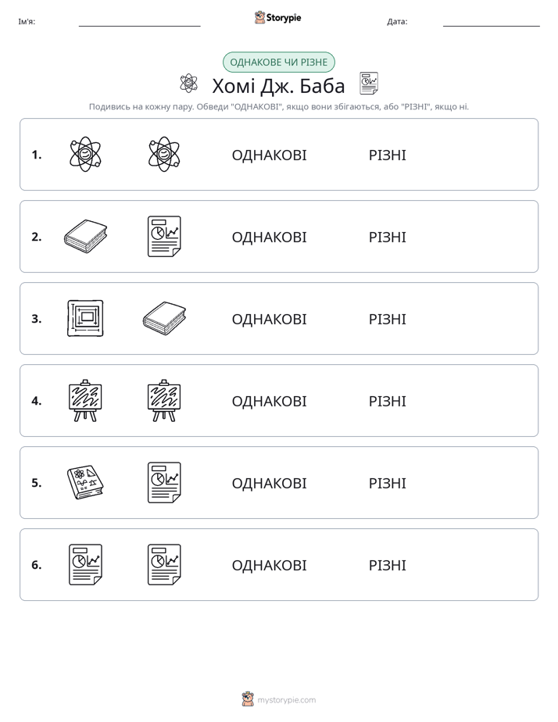
Task: Select РІЗНІ for row 5
Action: pos(387,483)
